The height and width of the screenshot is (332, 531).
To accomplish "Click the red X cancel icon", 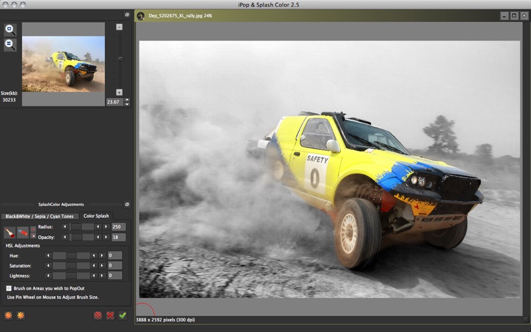I will [110, 315].
